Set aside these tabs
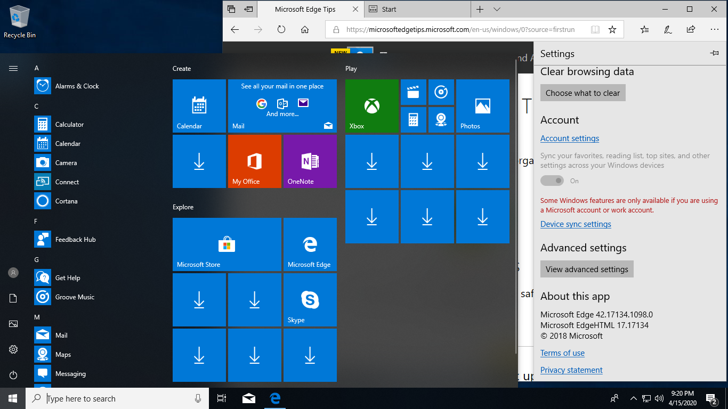 pos(248,9)
